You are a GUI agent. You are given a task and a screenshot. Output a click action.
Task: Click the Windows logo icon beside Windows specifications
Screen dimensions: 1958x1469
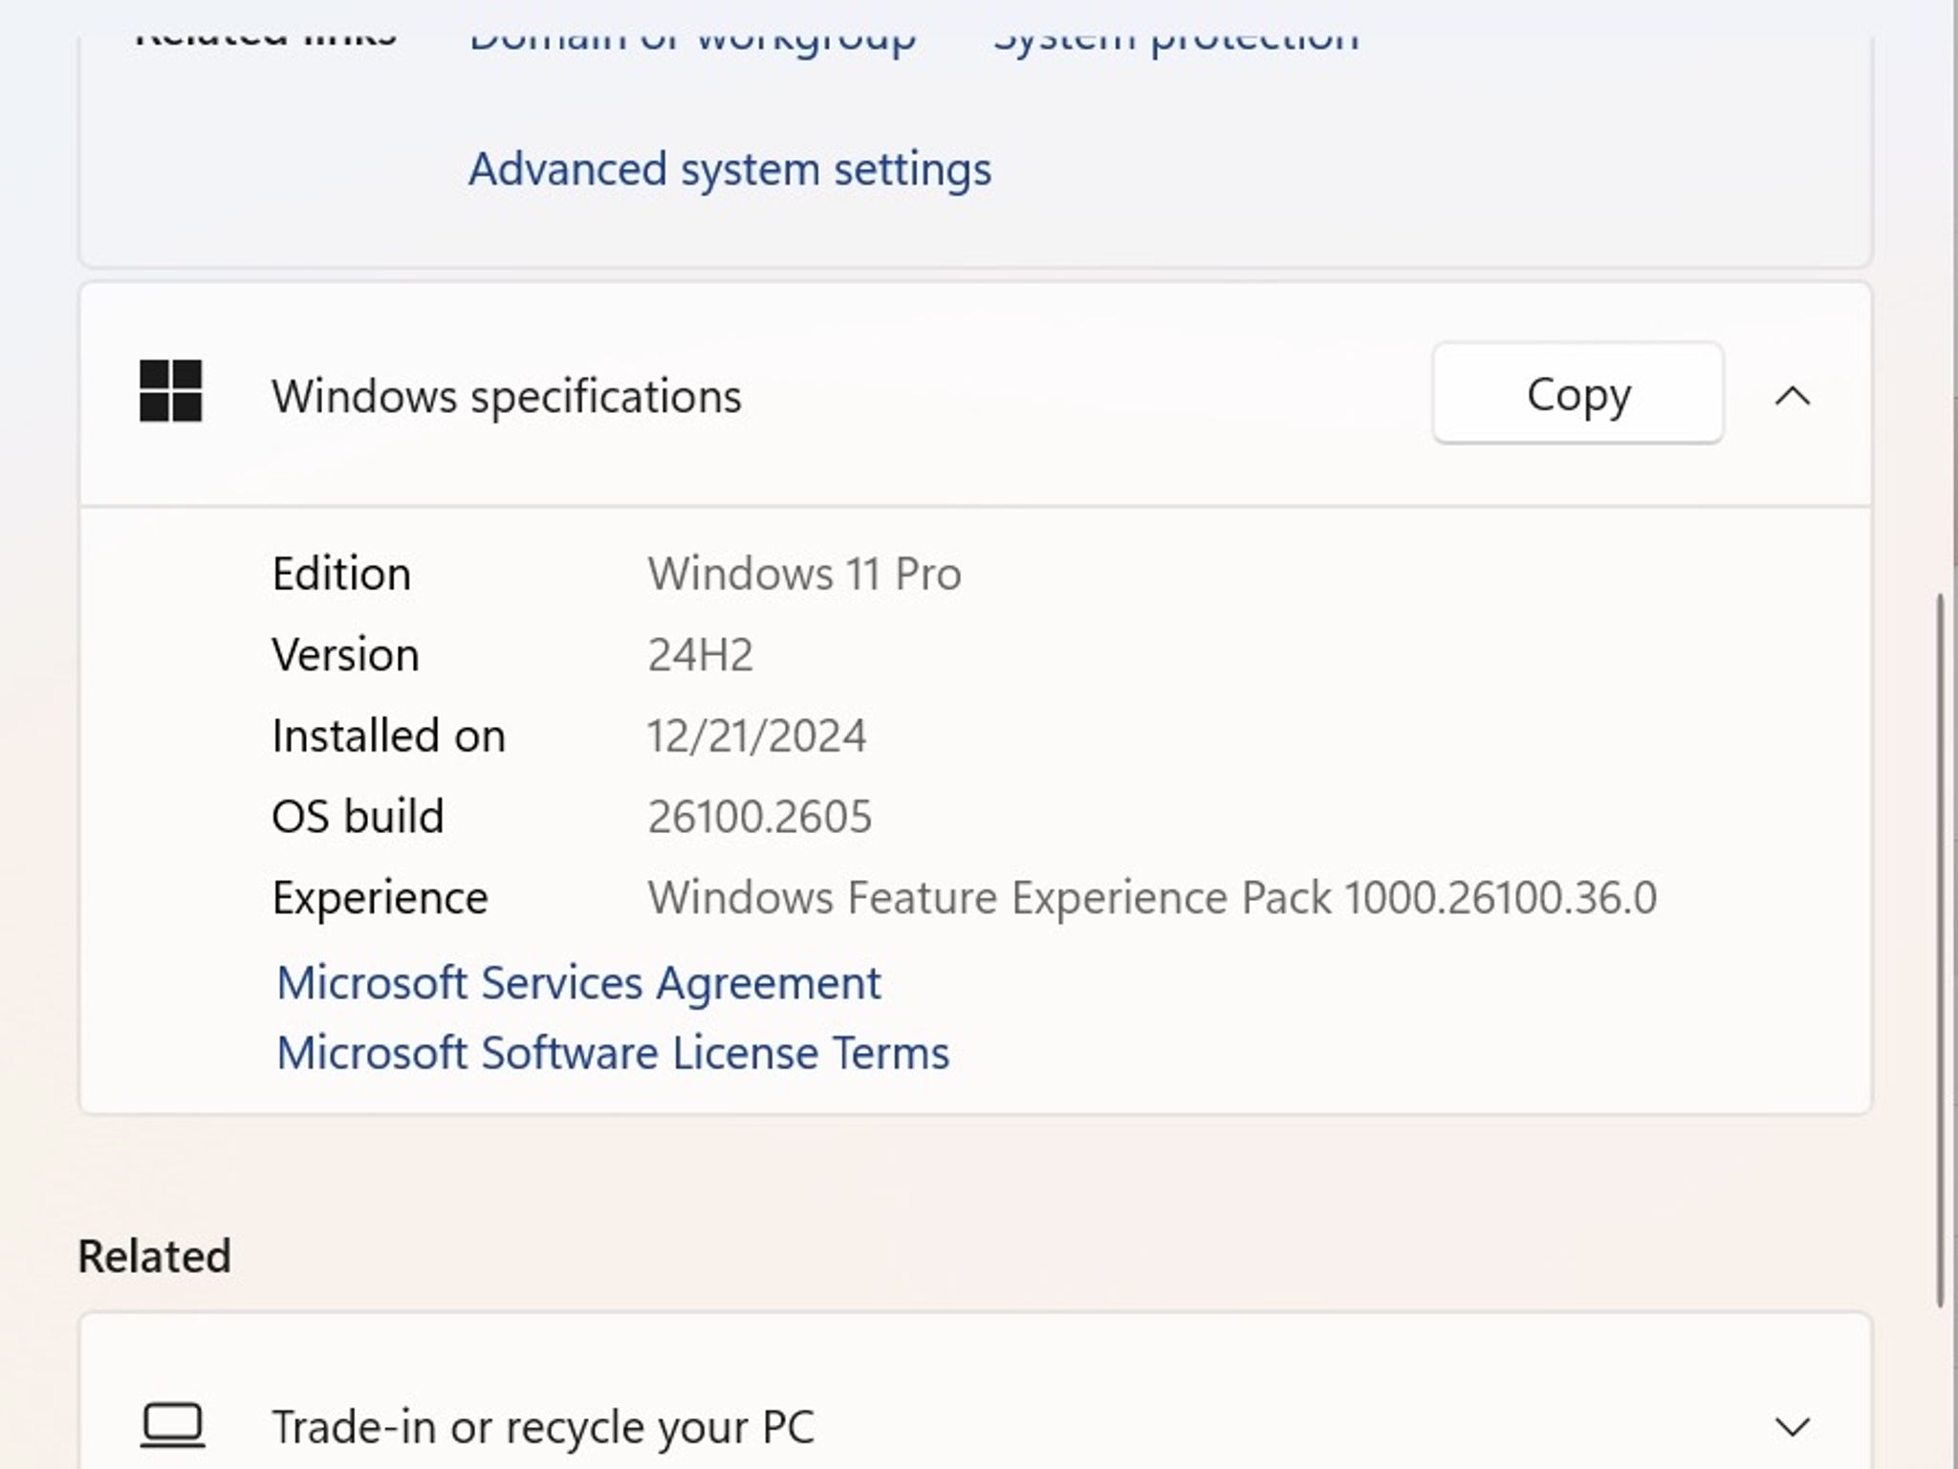pyautogui.click(x=171, y=391)
